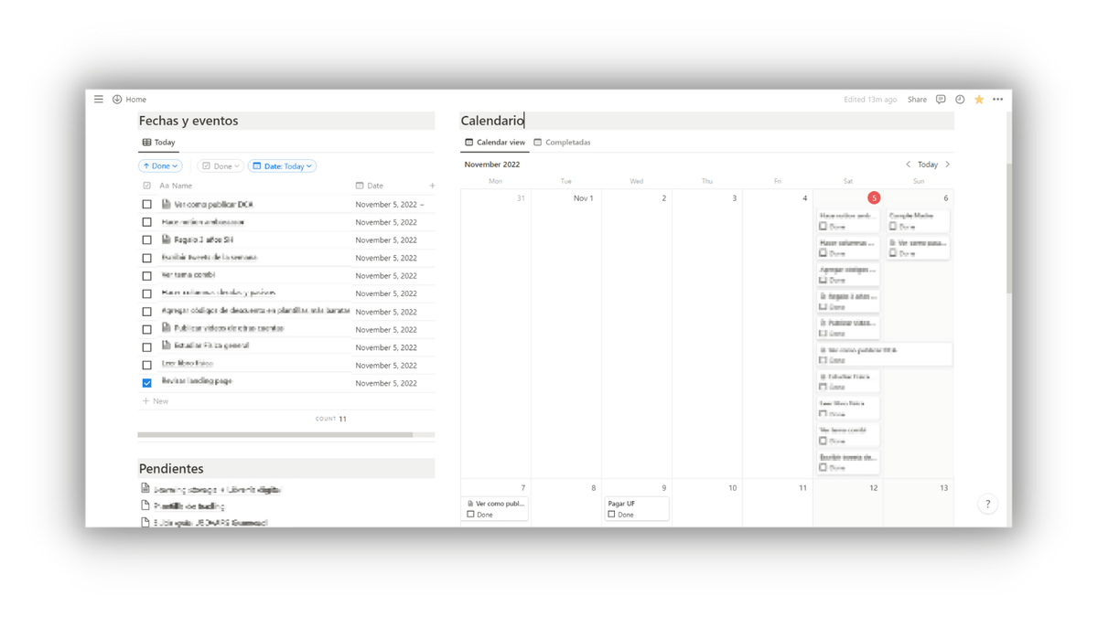Go to next month arrow
Image resolution: width=1098 pixels, height=617 pixels.
pos(947,165)
